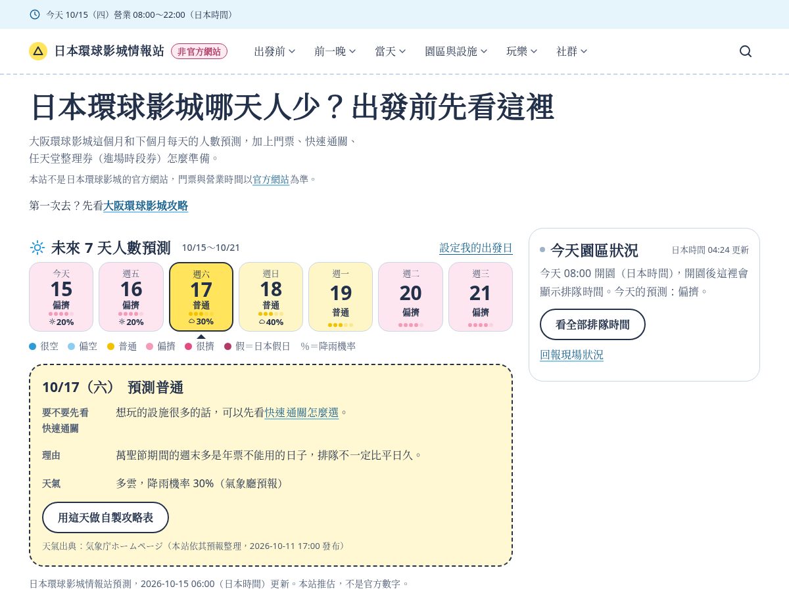Click the main headline 日本環球影城哪天人少

coord(293,108)
